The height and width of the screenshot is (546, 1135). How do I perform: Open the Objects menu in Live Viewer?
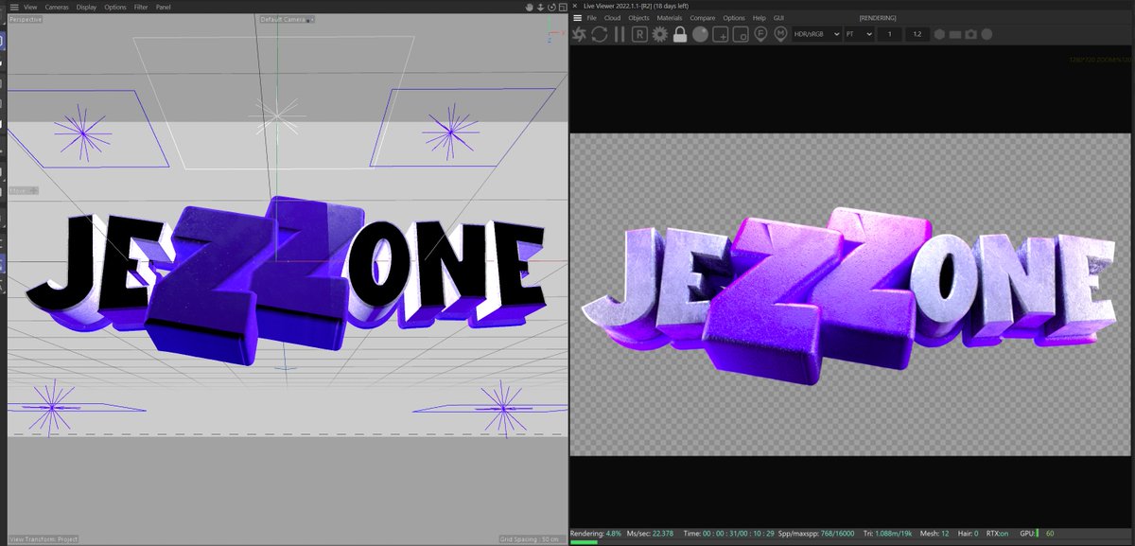click(x=638, y=17)
